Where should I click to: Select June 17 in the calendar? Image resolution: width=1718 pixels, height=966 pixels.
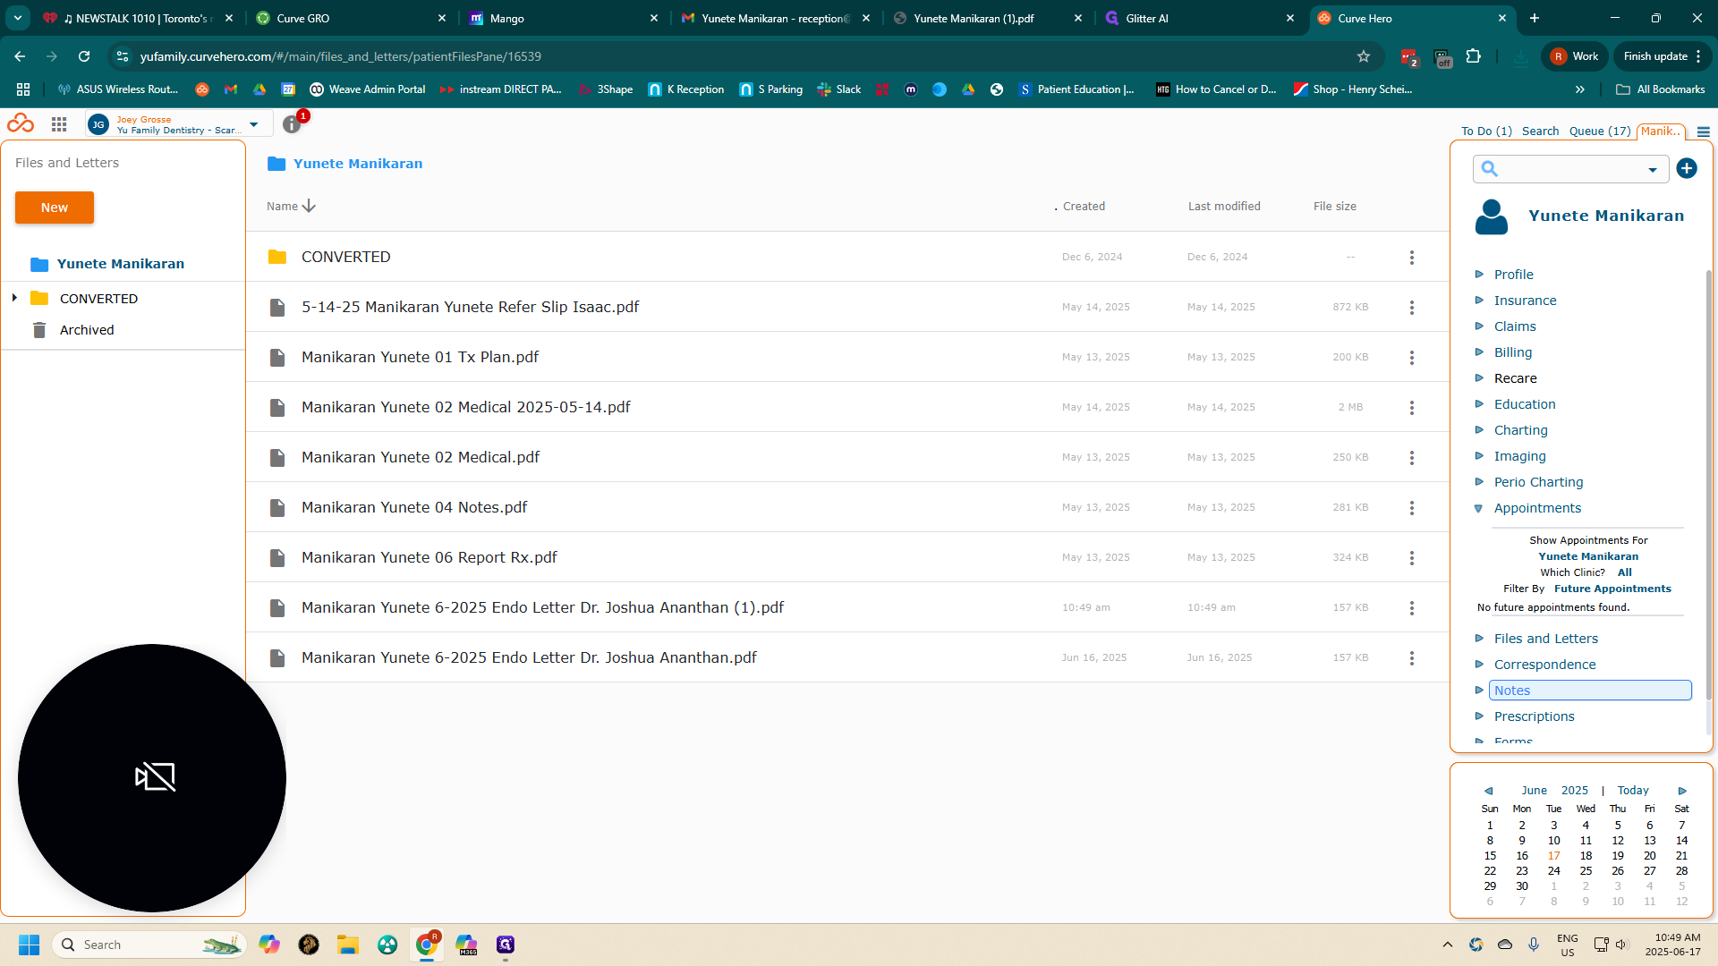point(1553,856)
